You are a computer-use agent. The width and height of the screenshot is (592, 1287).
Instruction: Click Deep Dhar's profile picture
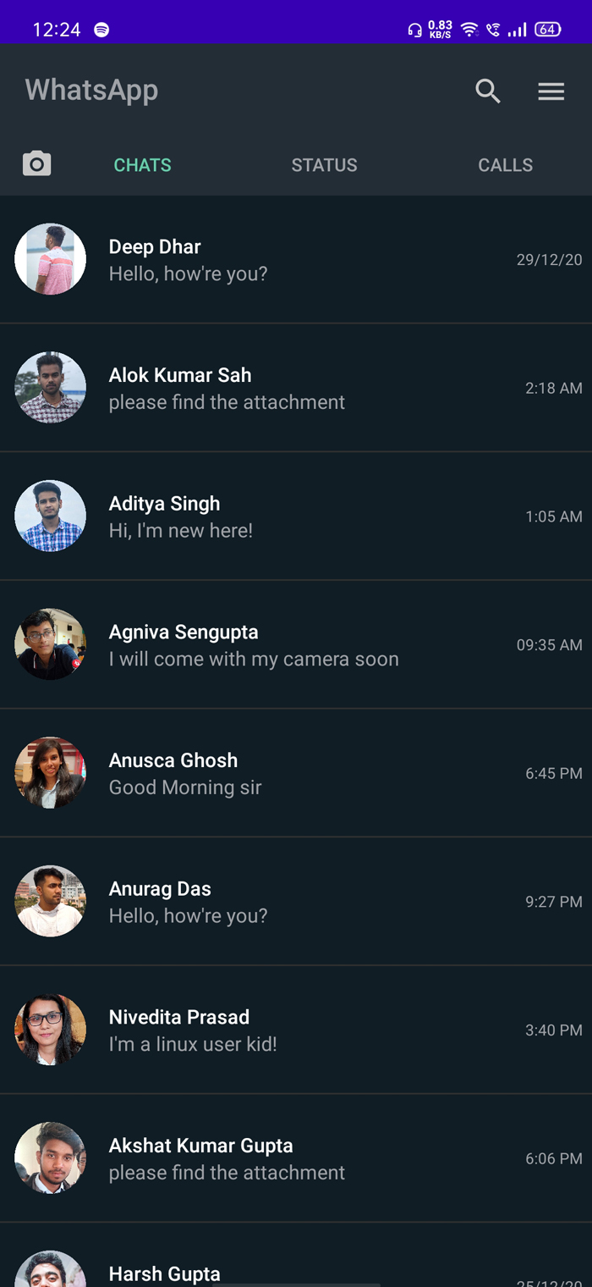50,258
